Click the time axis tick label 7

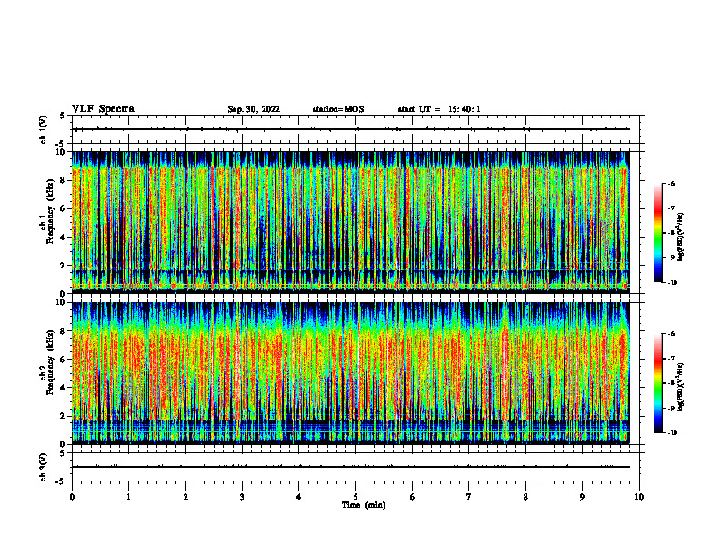469,497
